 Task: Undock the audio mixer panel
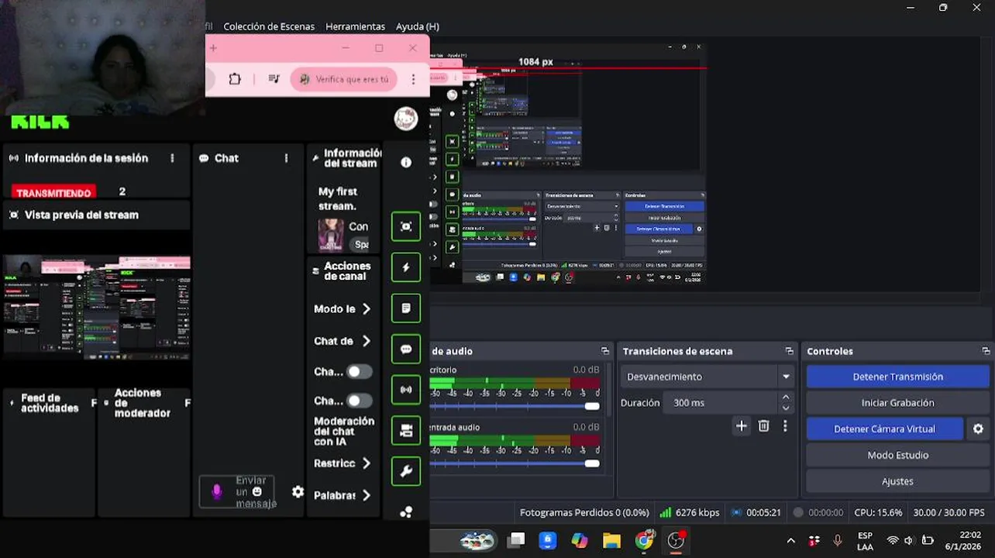(x=605, y=351)
